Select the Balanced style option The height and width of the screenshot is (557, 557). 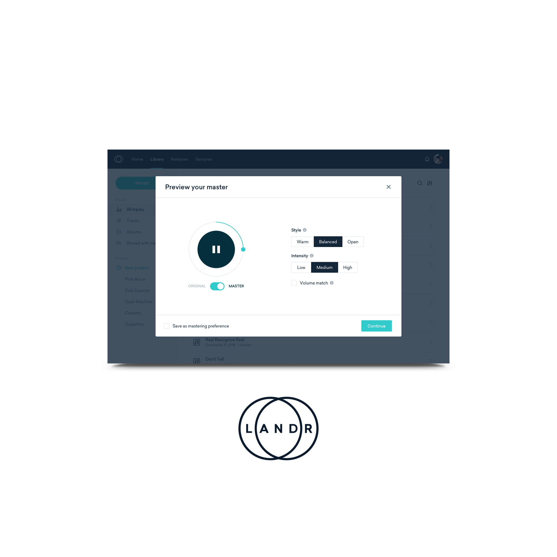click(x=327, y=242)
